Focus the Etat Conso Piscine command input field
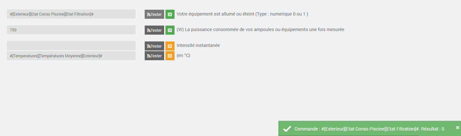 coord(71,14)
